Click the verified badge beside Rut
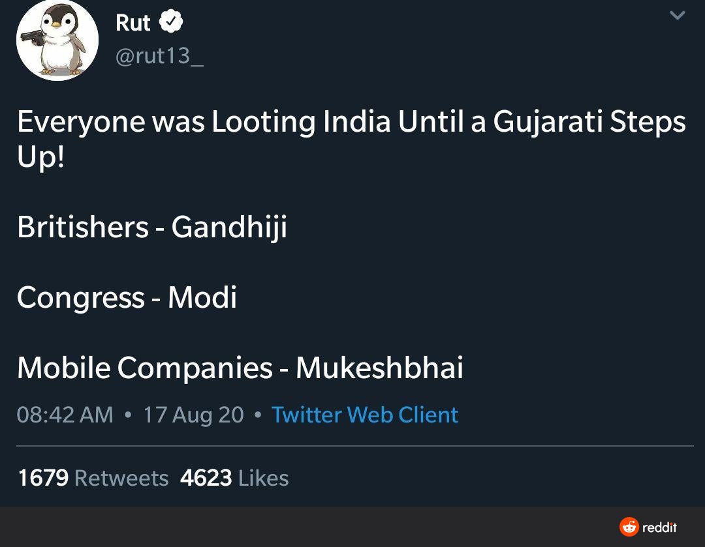 [x=172, y=23]
